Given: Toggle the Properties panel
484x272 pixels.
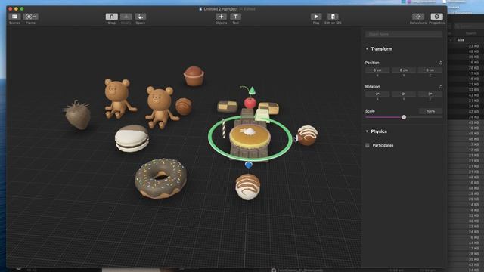Looking at the screenshot, I should [436, 17].
